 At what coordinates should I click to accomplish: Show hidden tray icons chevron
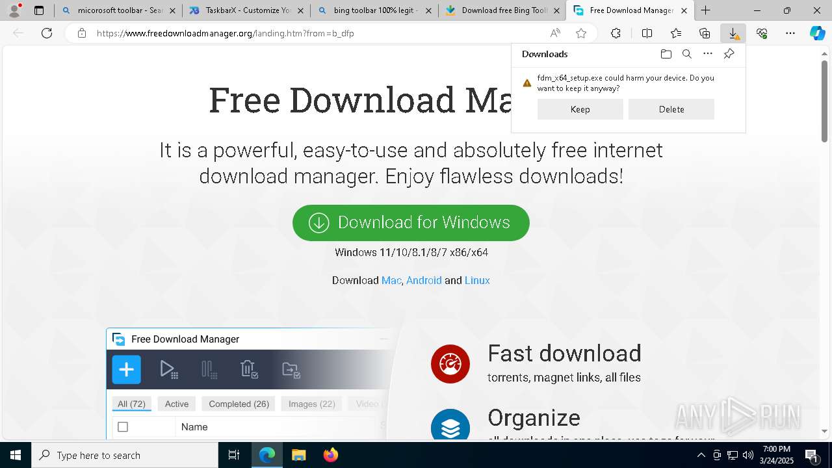point(701,455)
